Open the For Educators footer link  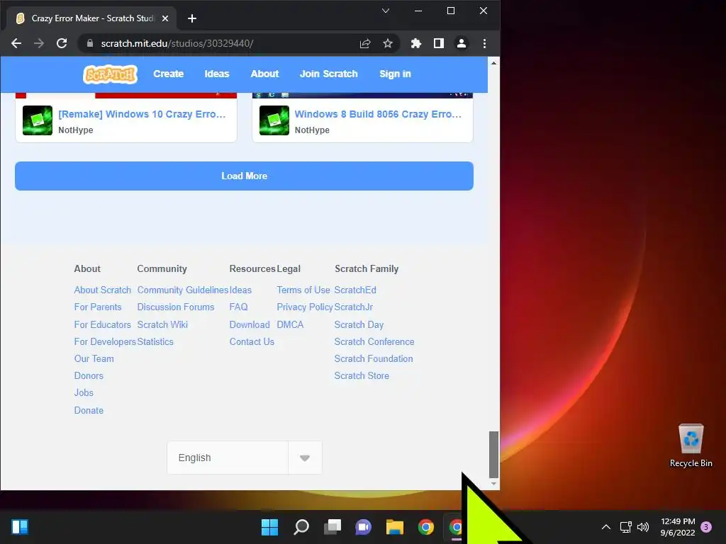pyautogui.click(x=102, y=324)
